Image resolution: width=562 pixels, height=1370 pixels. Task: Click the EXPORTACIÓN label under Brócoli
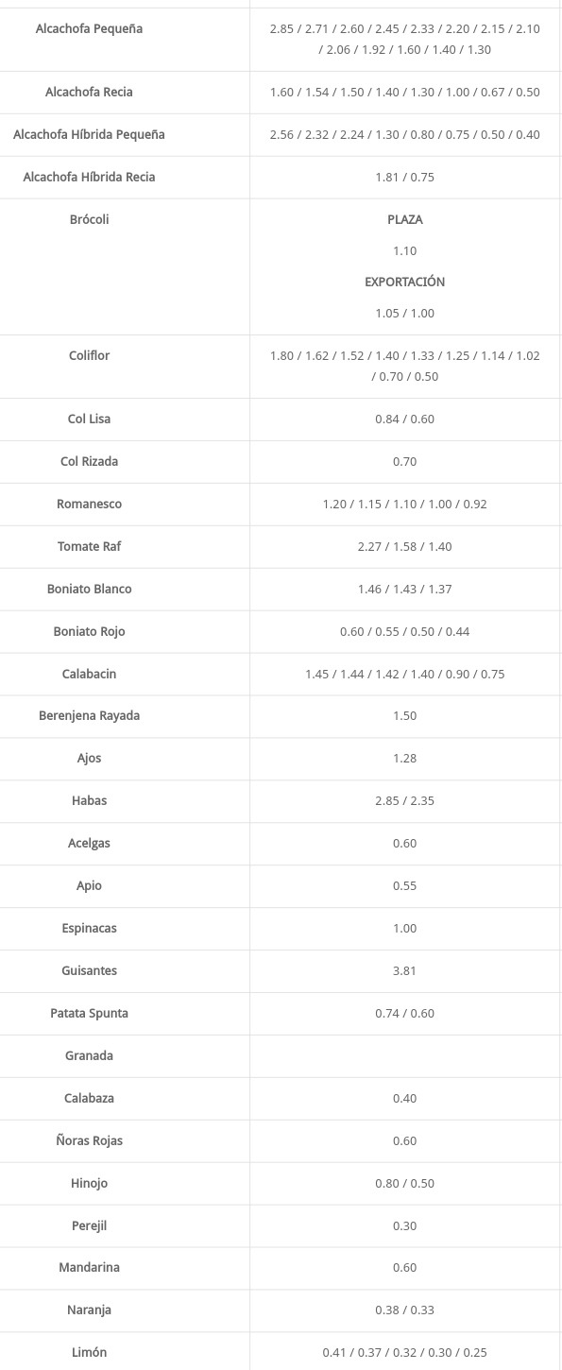coord(404,282)
